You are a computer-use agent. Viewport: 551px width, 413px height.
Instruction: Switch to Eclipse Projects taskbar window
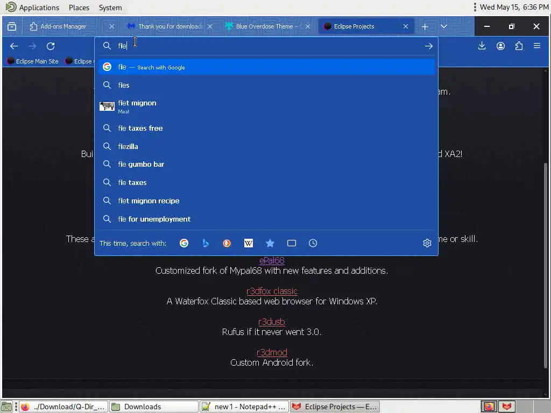pyautogui.click(x=335, y=407)
